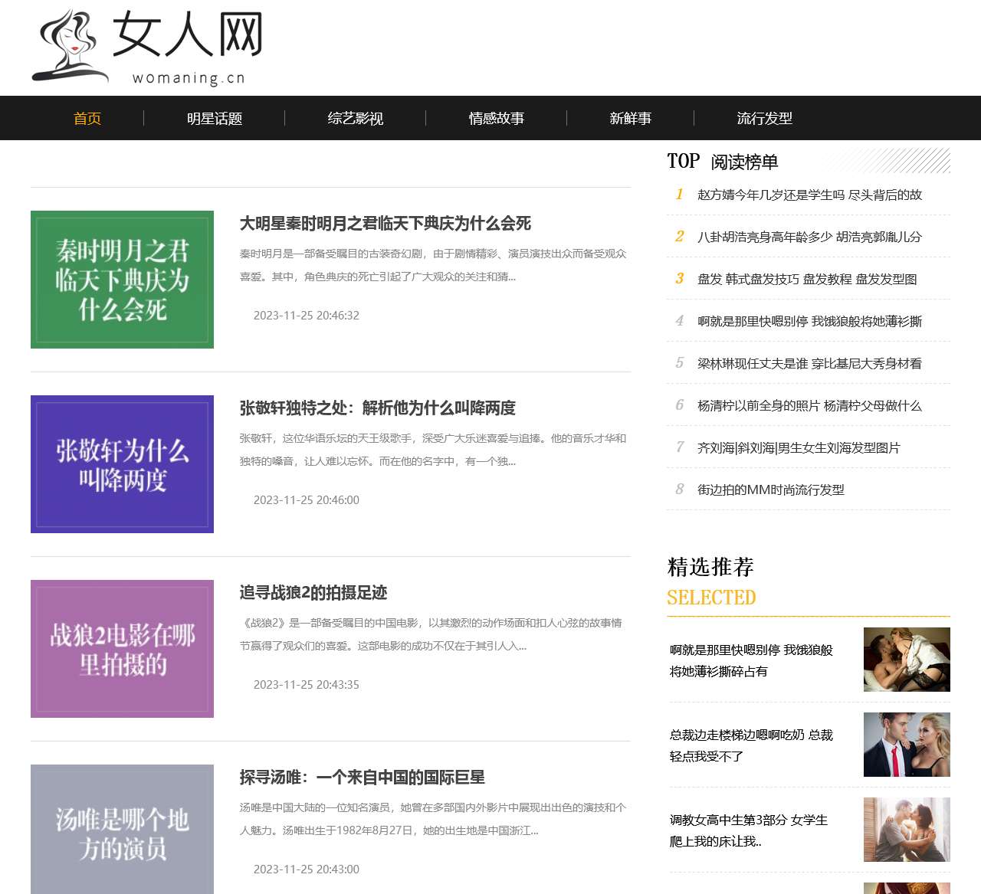Select 流行发型 in navigation bar

[765, 118]
